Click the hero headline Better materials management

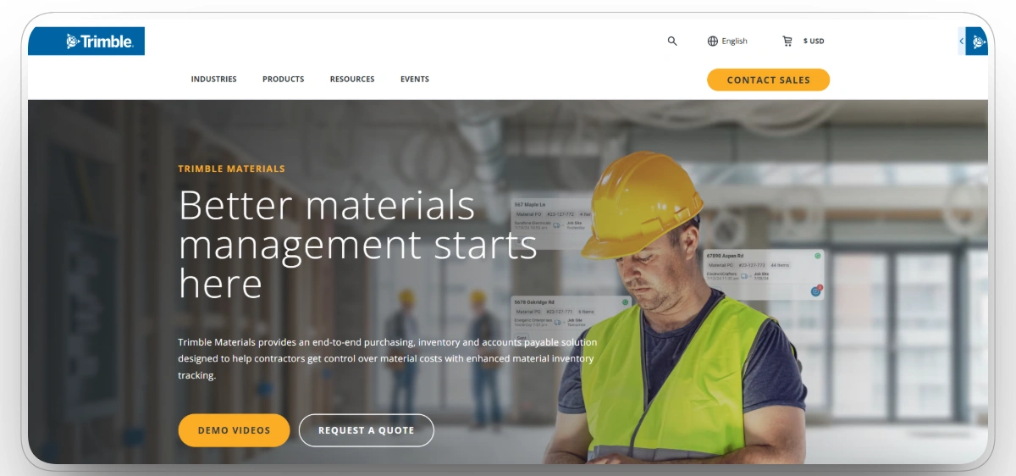[x=358, y=245]
